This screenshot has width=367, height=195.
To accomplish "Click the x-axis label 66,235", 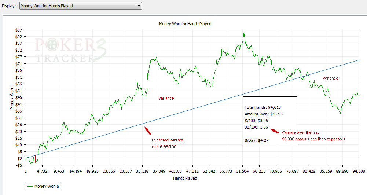I will [259, 171].
